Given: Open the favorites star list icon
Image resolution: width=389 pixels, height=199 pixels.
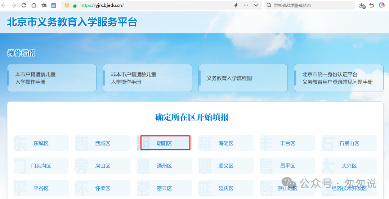Looking at the screenshot, I should click(x=44, y=5).
